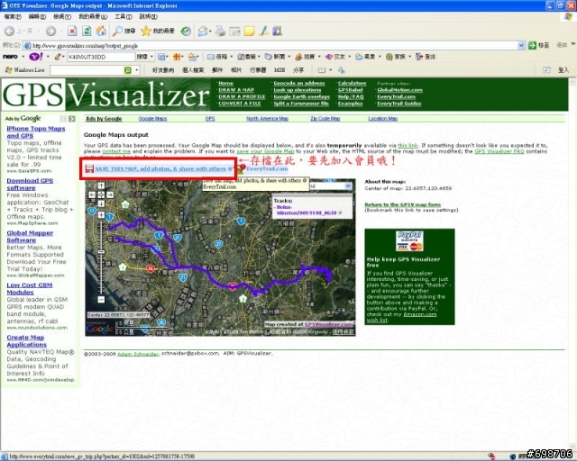Click the browser Forward arrow button
Screen dimensions: 577x461
[x=51, y=32]
